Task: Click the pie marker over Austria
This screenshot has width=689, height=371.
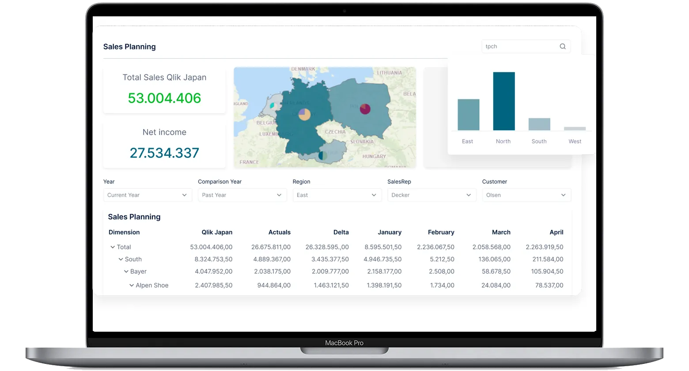Action: (323, 155)
